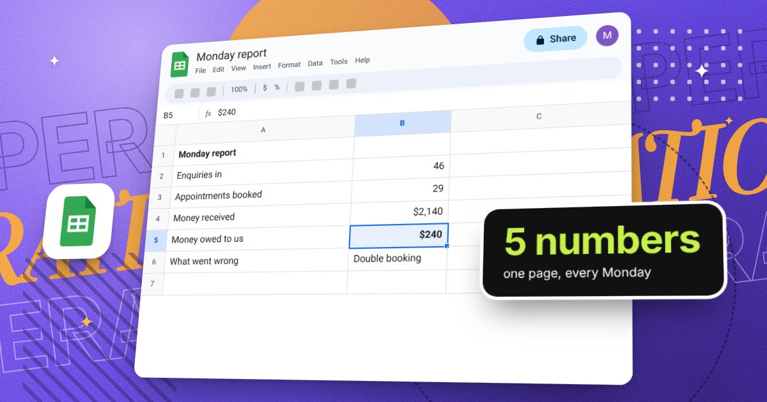Image resolution: width=767 pixels, height=402 pixels.
Task: Click the Enquiries in cell
Action: 262,174
